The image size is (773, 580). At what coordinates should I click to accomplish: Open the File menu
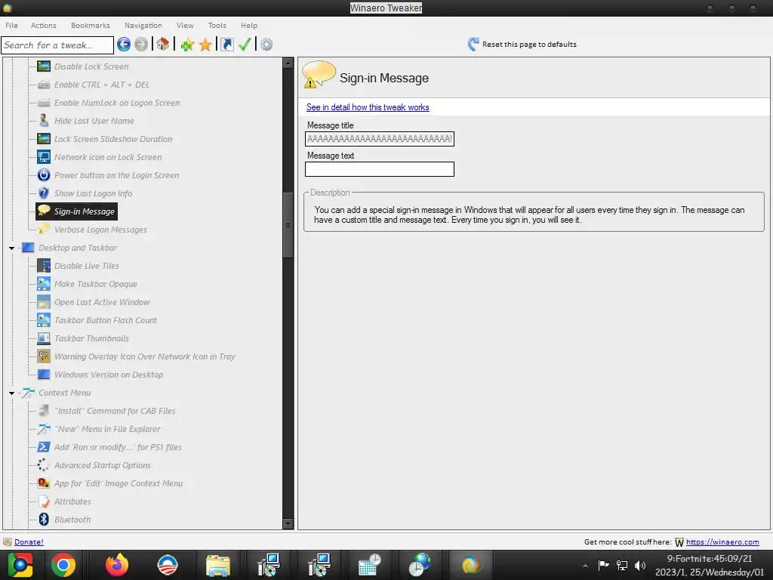point(11,25)
